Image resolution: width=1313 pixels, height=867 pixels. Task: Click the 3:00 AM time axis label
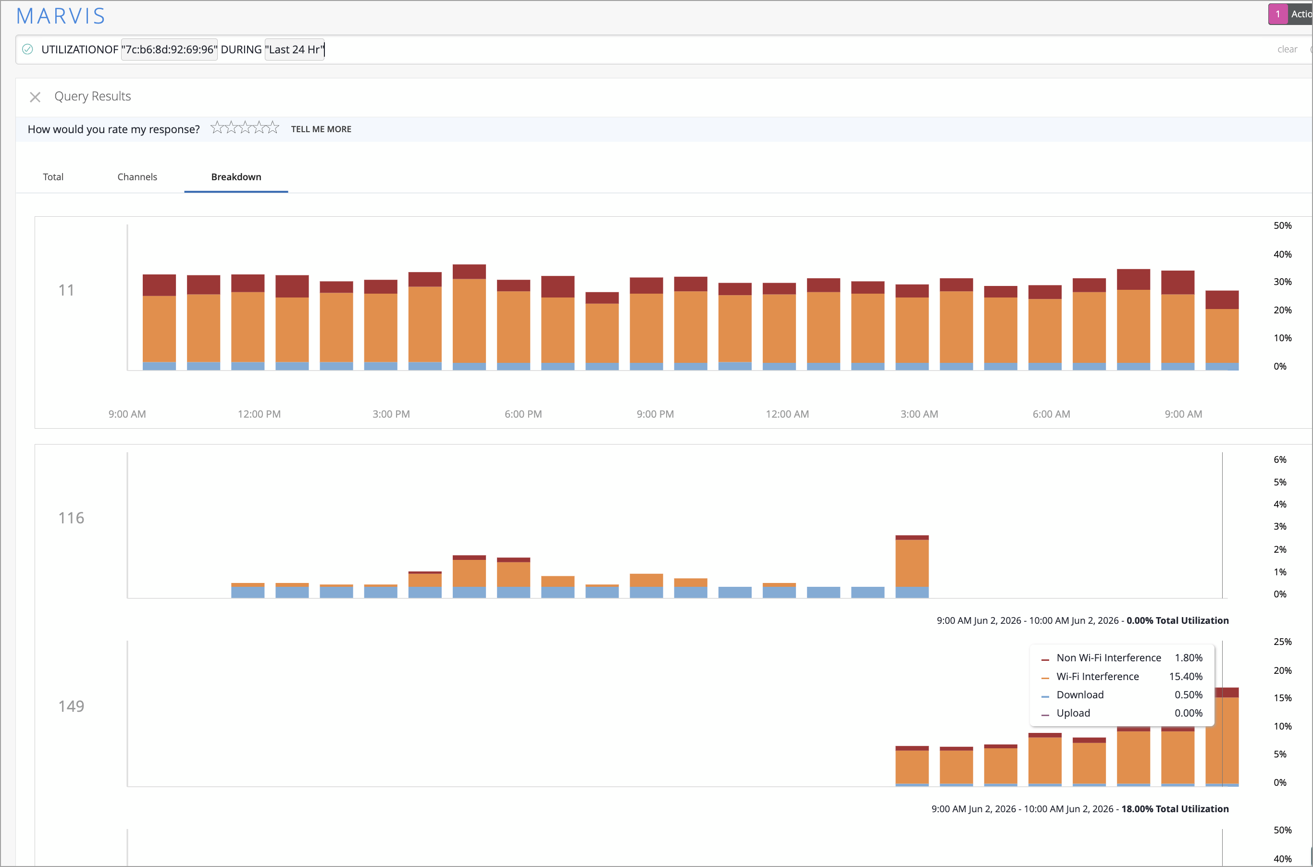(x=919, y=414)
